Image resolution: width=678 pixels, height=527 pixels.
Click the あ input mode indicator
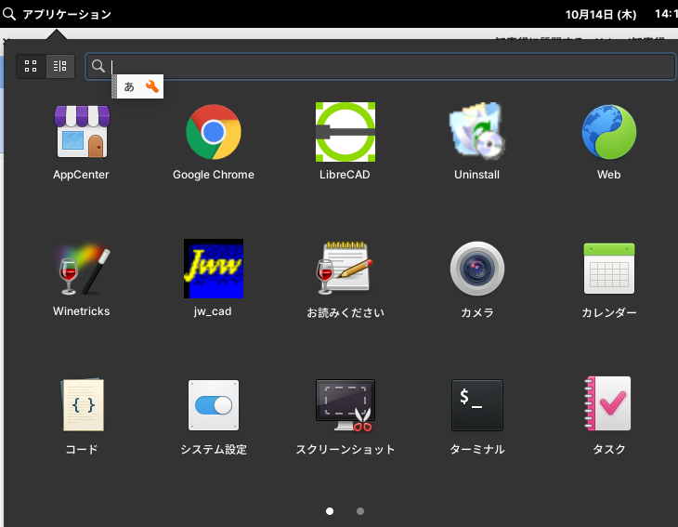pyautogui.click(x=129, y=87)
